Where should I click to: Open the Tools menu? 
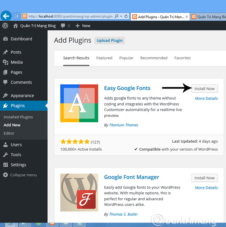(16, 155)
